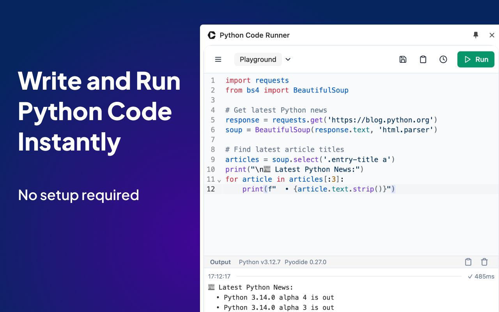Open run history via the clock icon

(443, 59)
